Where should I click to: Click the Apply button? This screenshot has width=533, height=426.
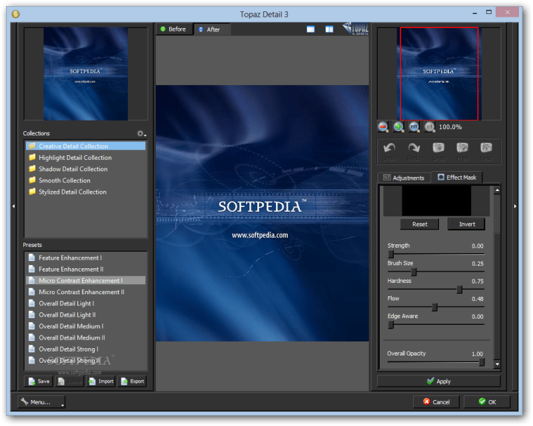438,381
